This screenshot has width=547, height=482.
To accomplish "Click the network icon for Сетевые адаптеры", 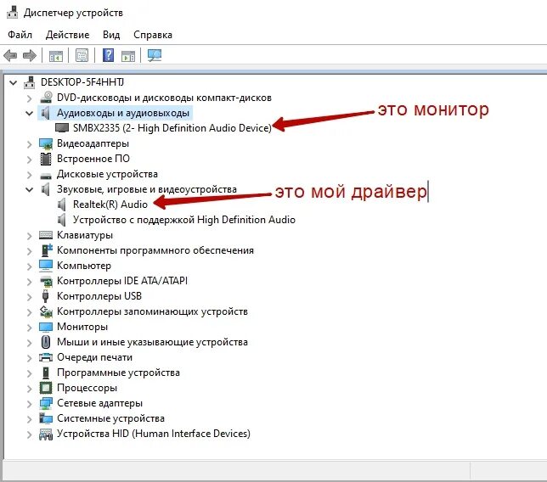I will 46,403.
